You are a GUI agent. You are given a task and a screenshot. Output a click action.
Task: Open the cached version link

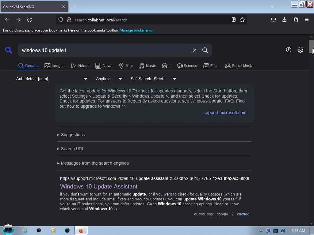tap(243, 214)
